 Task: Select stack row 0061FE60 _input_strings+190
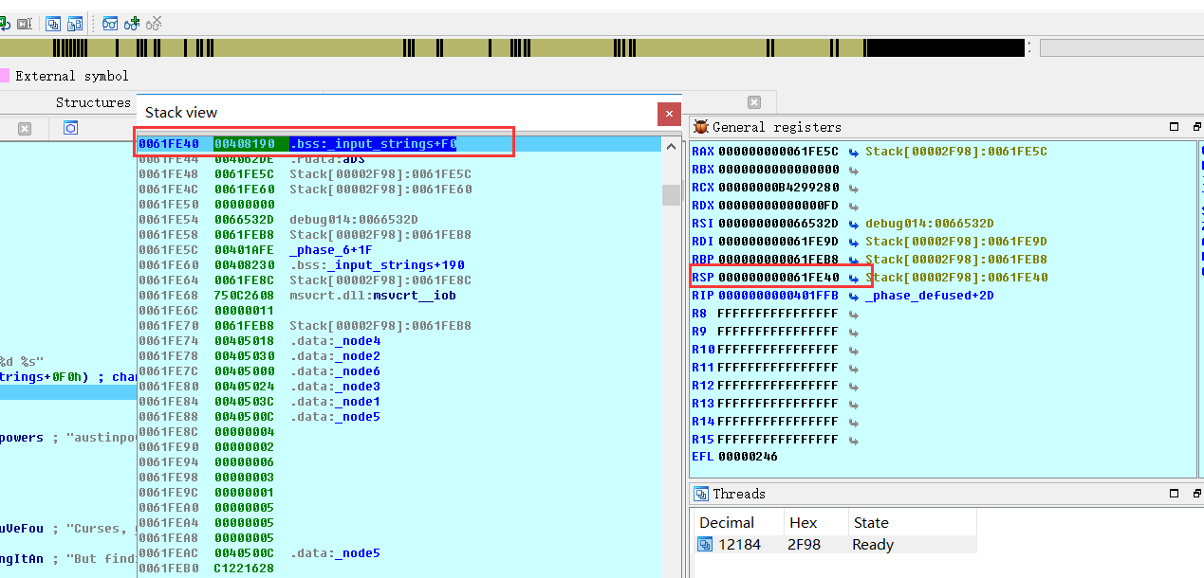tap(398, 265)
